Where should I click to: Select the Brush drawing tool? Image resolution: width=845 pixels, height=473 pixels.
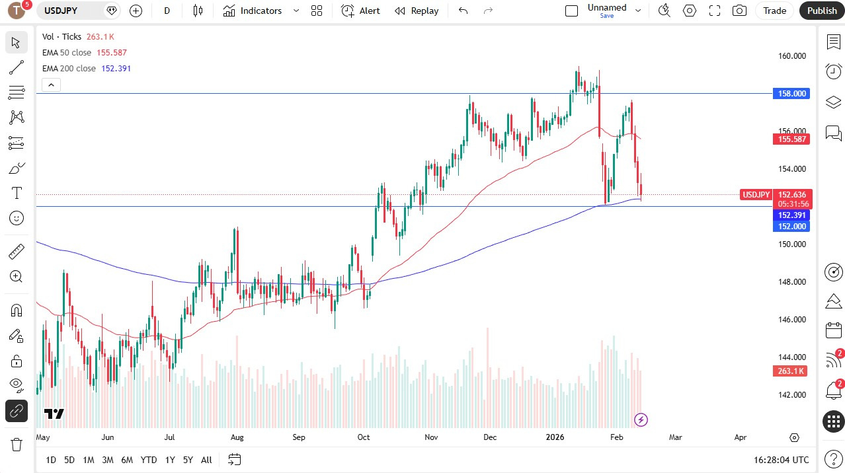coord(16,168)
